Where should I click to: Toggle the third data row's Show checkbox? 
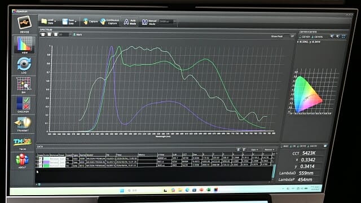pyautogui.click(x=40, y=165)
